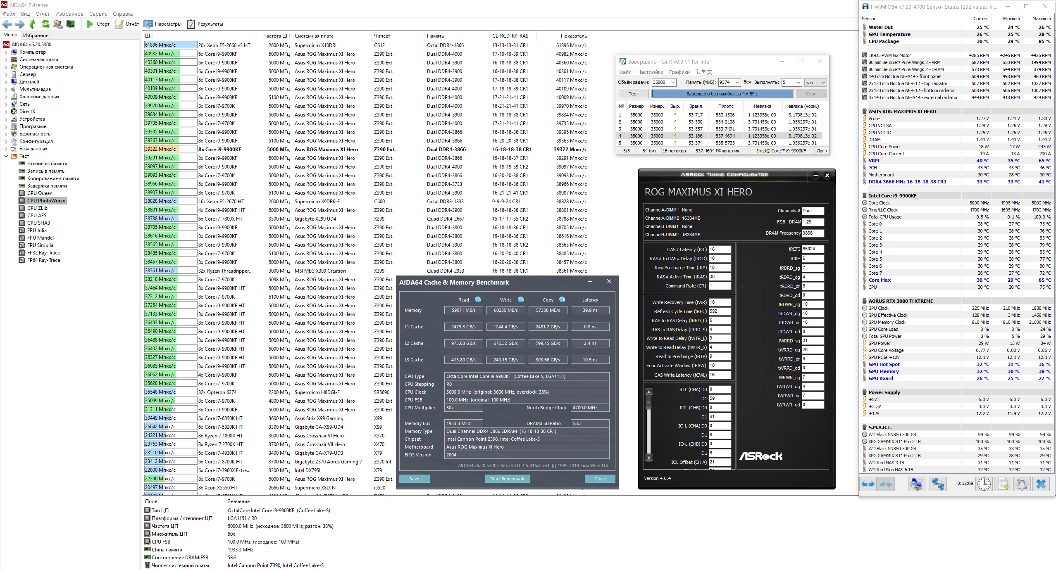Open HWiNFO settings gear icon
The image size is (1056, 570).
pyautogui.click(x=1022, y=484)
